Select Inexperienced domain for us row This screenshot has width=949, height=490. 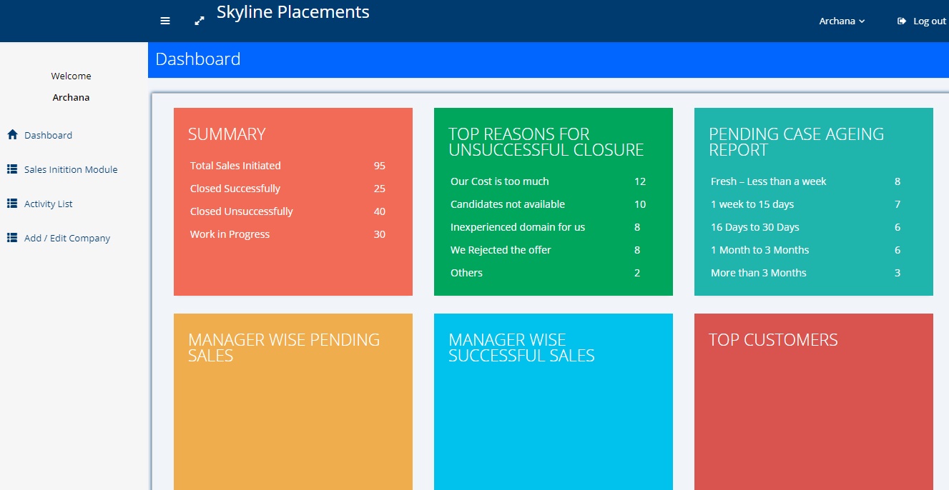click(549, 227)
